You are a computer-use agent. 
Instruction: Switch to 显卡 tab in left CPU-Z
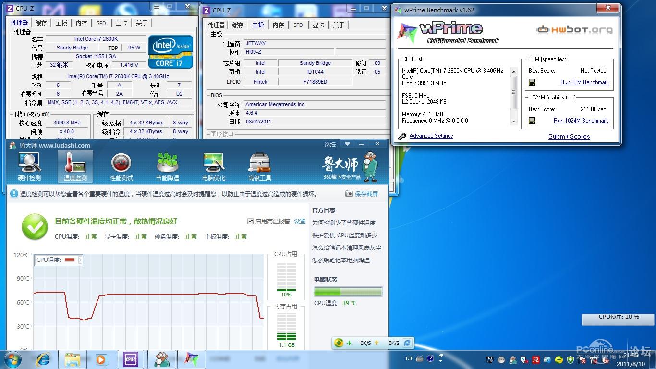click(121, 23)
